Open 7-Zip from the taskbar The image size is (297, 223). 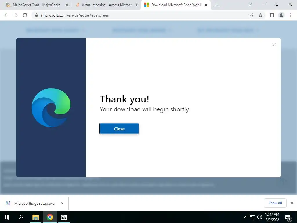(x=64, y=217)
